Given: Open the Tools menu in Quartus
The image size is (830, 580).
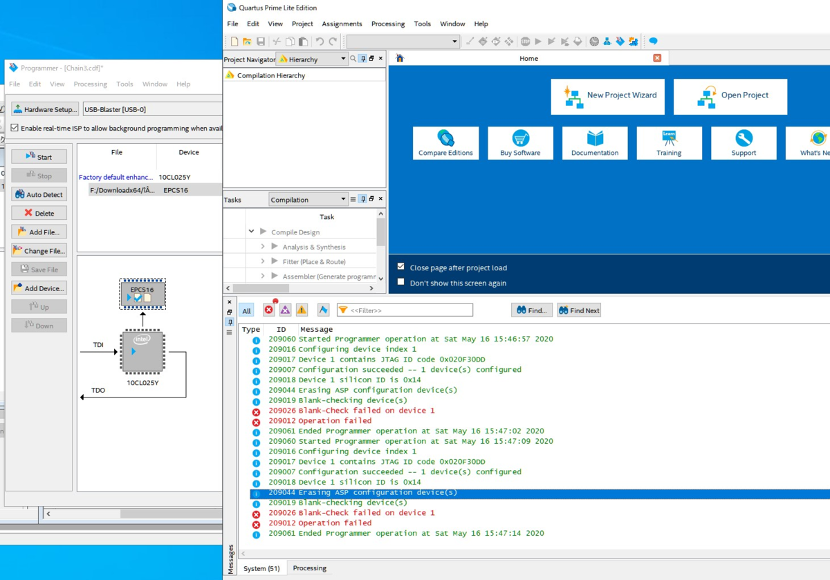Looking at the screenshot, I should pyautogui.click(x=423, y=24).
